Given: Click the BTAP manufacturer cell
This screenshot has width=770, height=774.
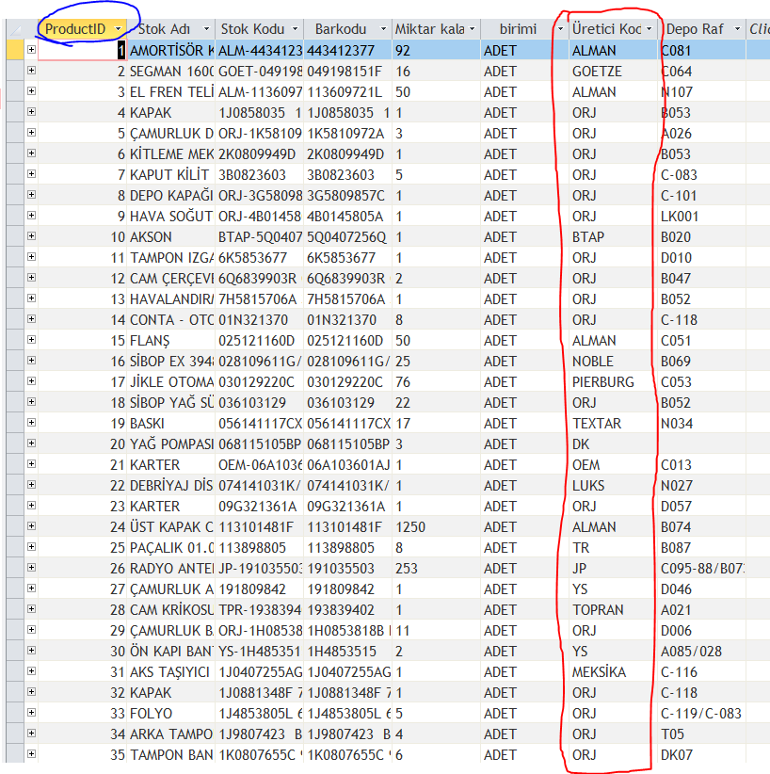Looking at the screenshot, I should [613, 237].
